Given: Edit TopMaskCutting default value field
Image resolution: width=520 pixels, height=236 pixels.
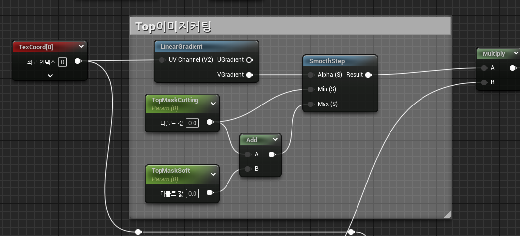Looking at the screenshot, I should [x=193, y=123].
